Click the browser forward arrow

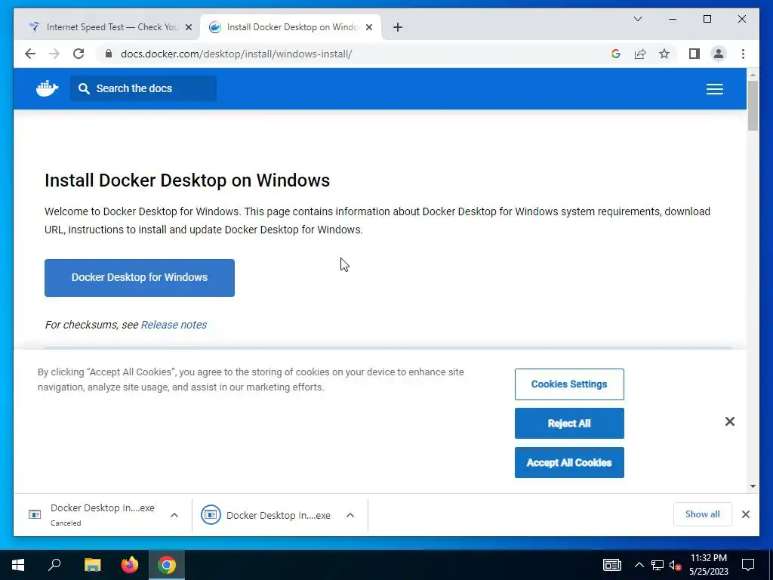54,54
